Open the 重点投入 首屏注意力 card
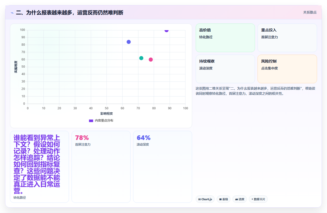Screen dimensions: 327x213 [287, 38]
